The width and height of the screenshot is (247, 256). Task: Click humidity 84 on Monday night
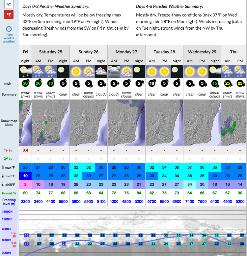[x=139, y=193]
